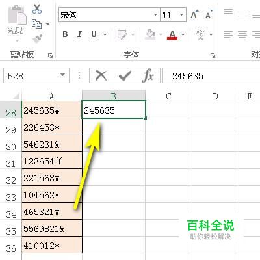The image size is (260, 260).
Task: Open the font name 宋体 dropdown
Action: 155,15
